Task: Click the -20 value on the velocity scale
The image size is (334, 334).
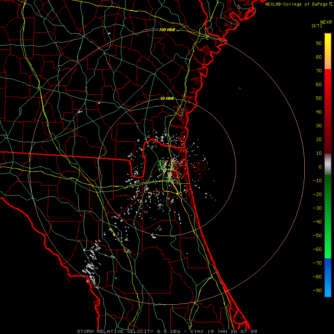Action: [x=317, y=194]
